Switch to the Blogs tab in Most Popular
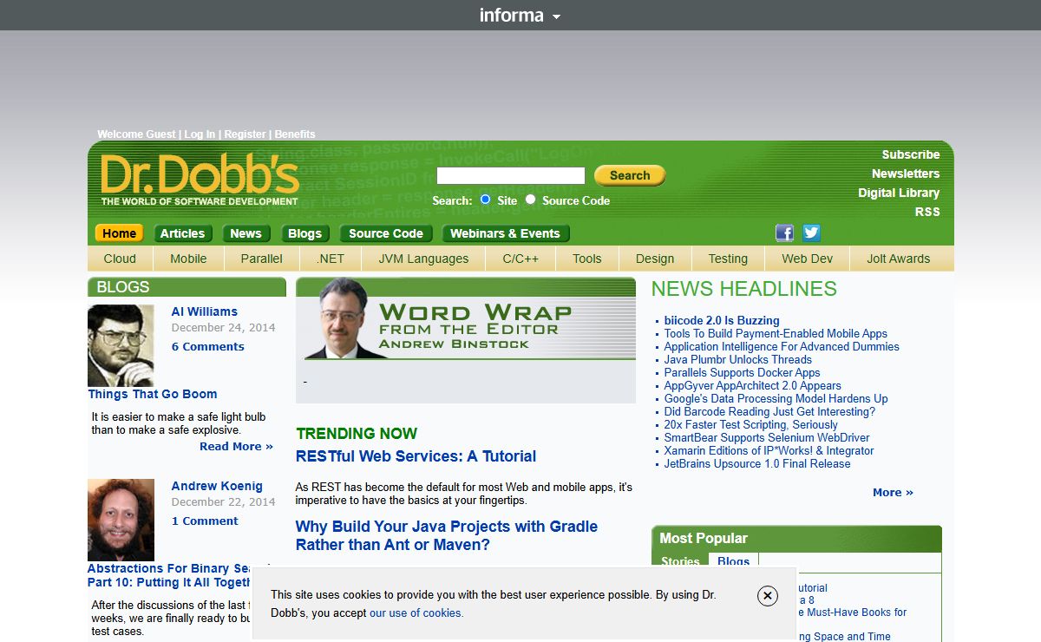The image size is (1041, 642). pyautogui.click(x=733, y=561)
